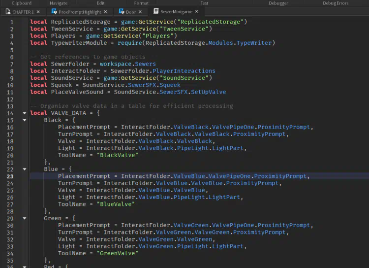The height and width of the screenshot is (268, 369).
Task: Open the Debug Errors ribbon section
Action: (336, 3)
